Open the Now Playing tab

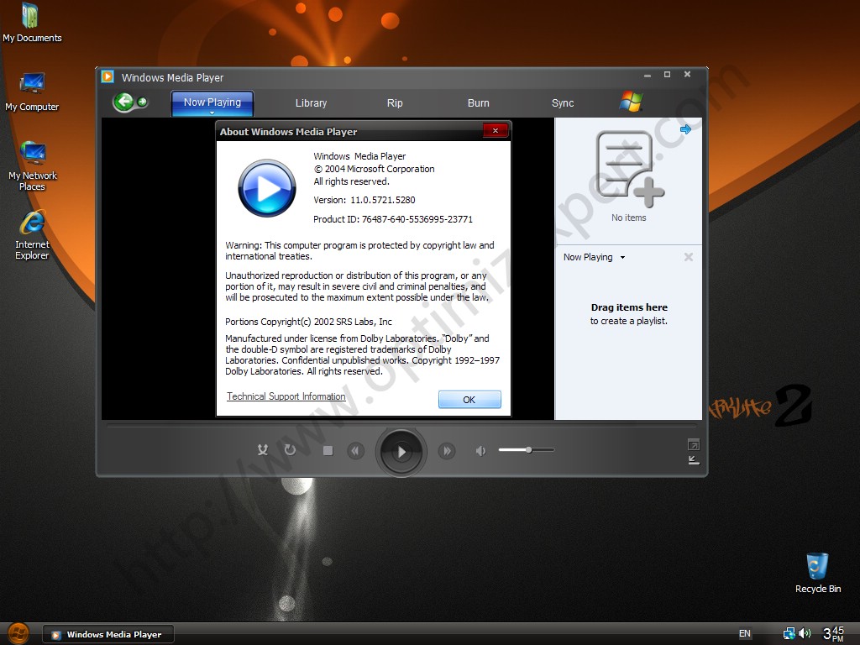(212, 102)
